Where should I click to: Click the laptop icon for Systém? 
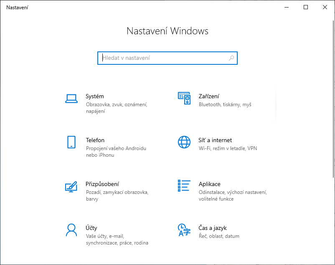(x=71, y=99)
